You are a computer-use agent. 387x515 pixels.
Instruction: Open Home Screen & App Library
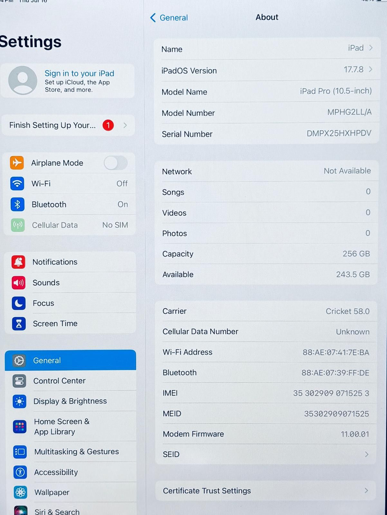[71, 426]
